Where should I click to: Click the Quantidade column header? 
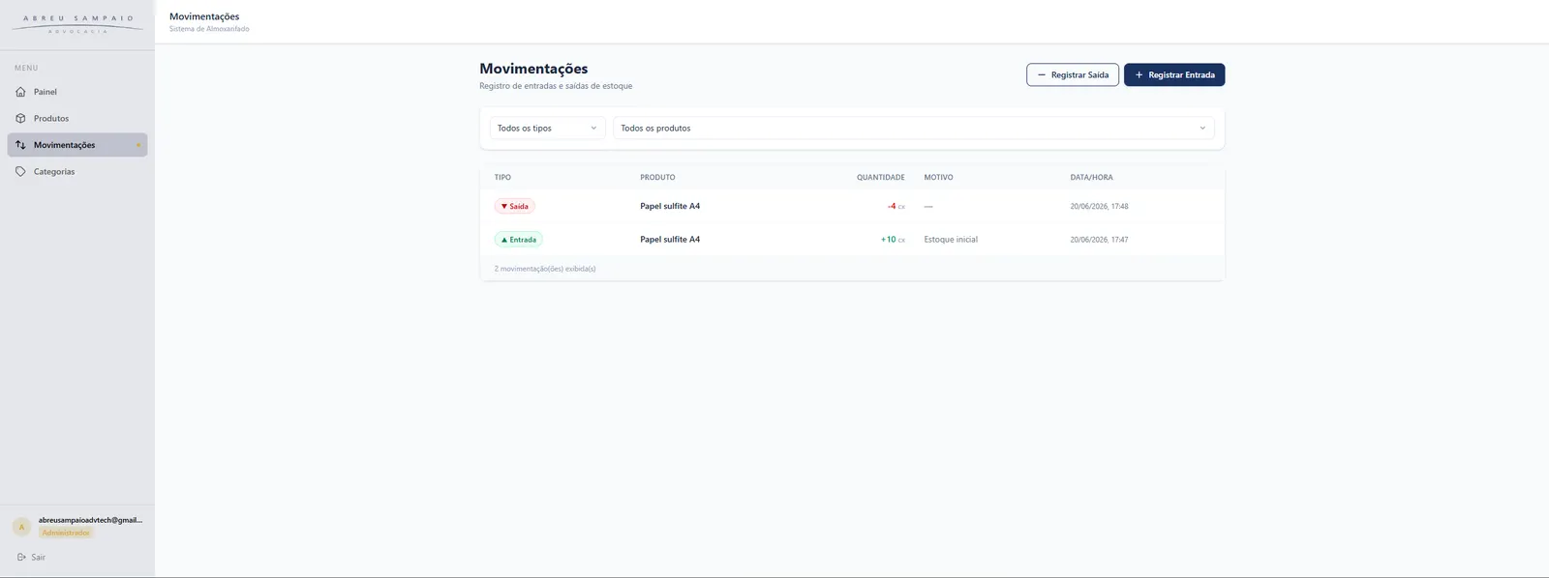881,178
